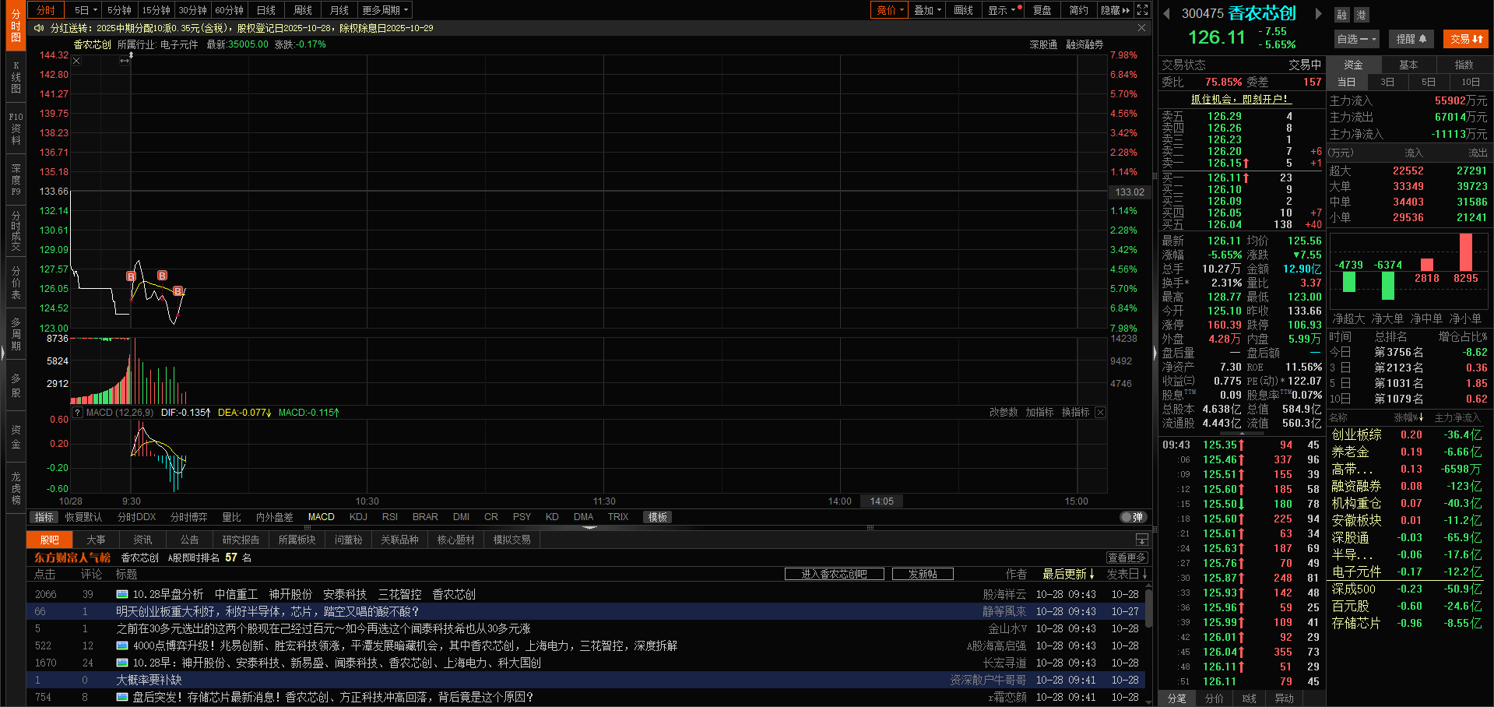Viewport: 1494px width, 707px height.
Task: Open the 资金 sidebar panel
Action: coord(16,437)
